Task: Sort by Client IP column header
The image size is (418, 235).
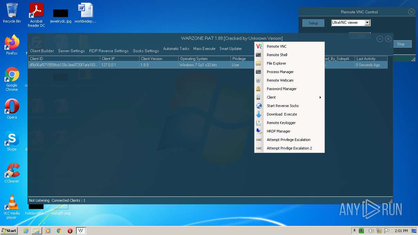Action: click(x=120, y=59)
